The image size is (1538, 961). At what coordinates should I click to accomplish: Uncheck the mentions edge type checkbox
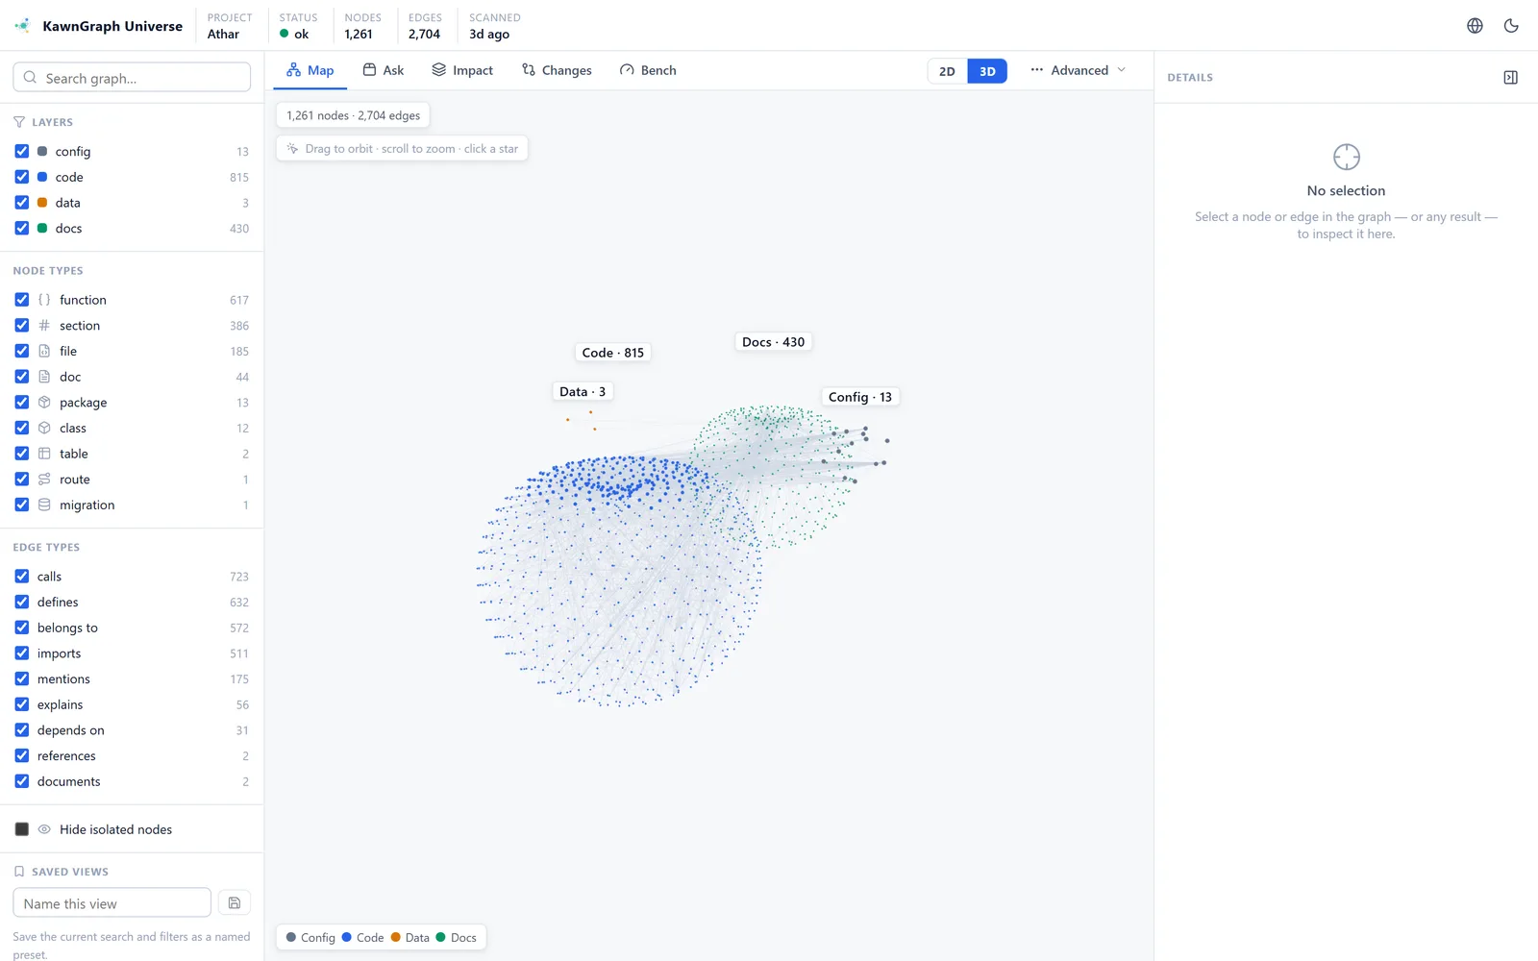pos(22,678)
